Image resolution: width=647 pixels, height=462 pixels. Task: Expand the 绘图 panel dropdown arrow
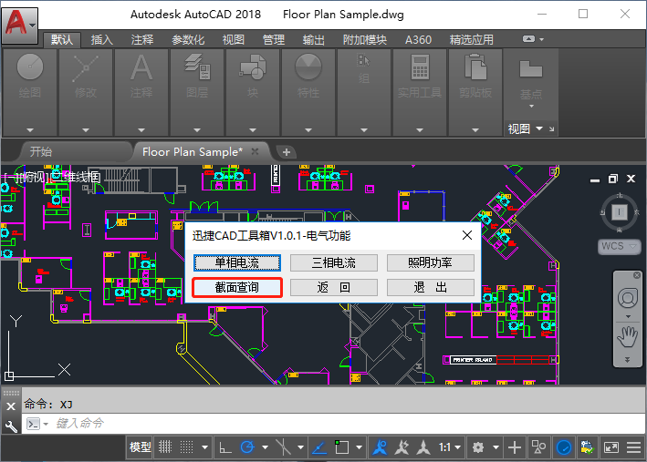tap(30, 129)
